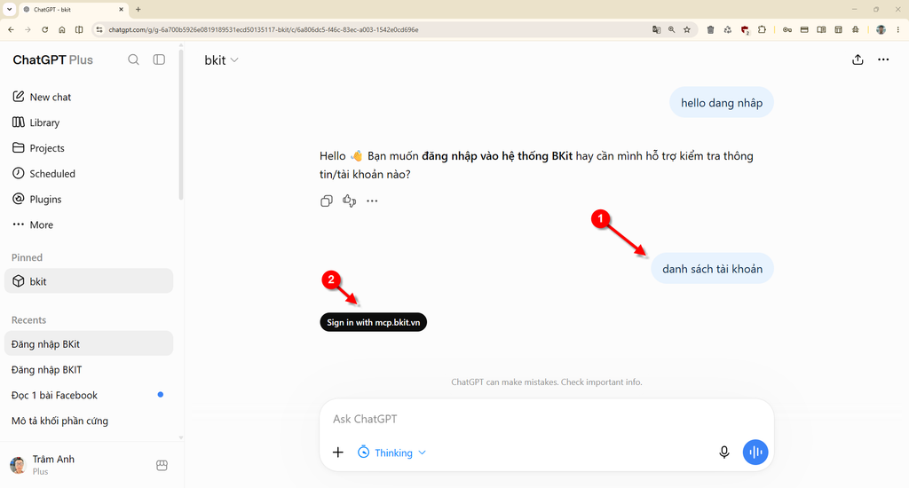Click the chatgpt.com address bar URL
This screenshot has width=909, height=488.
point(263,29)
